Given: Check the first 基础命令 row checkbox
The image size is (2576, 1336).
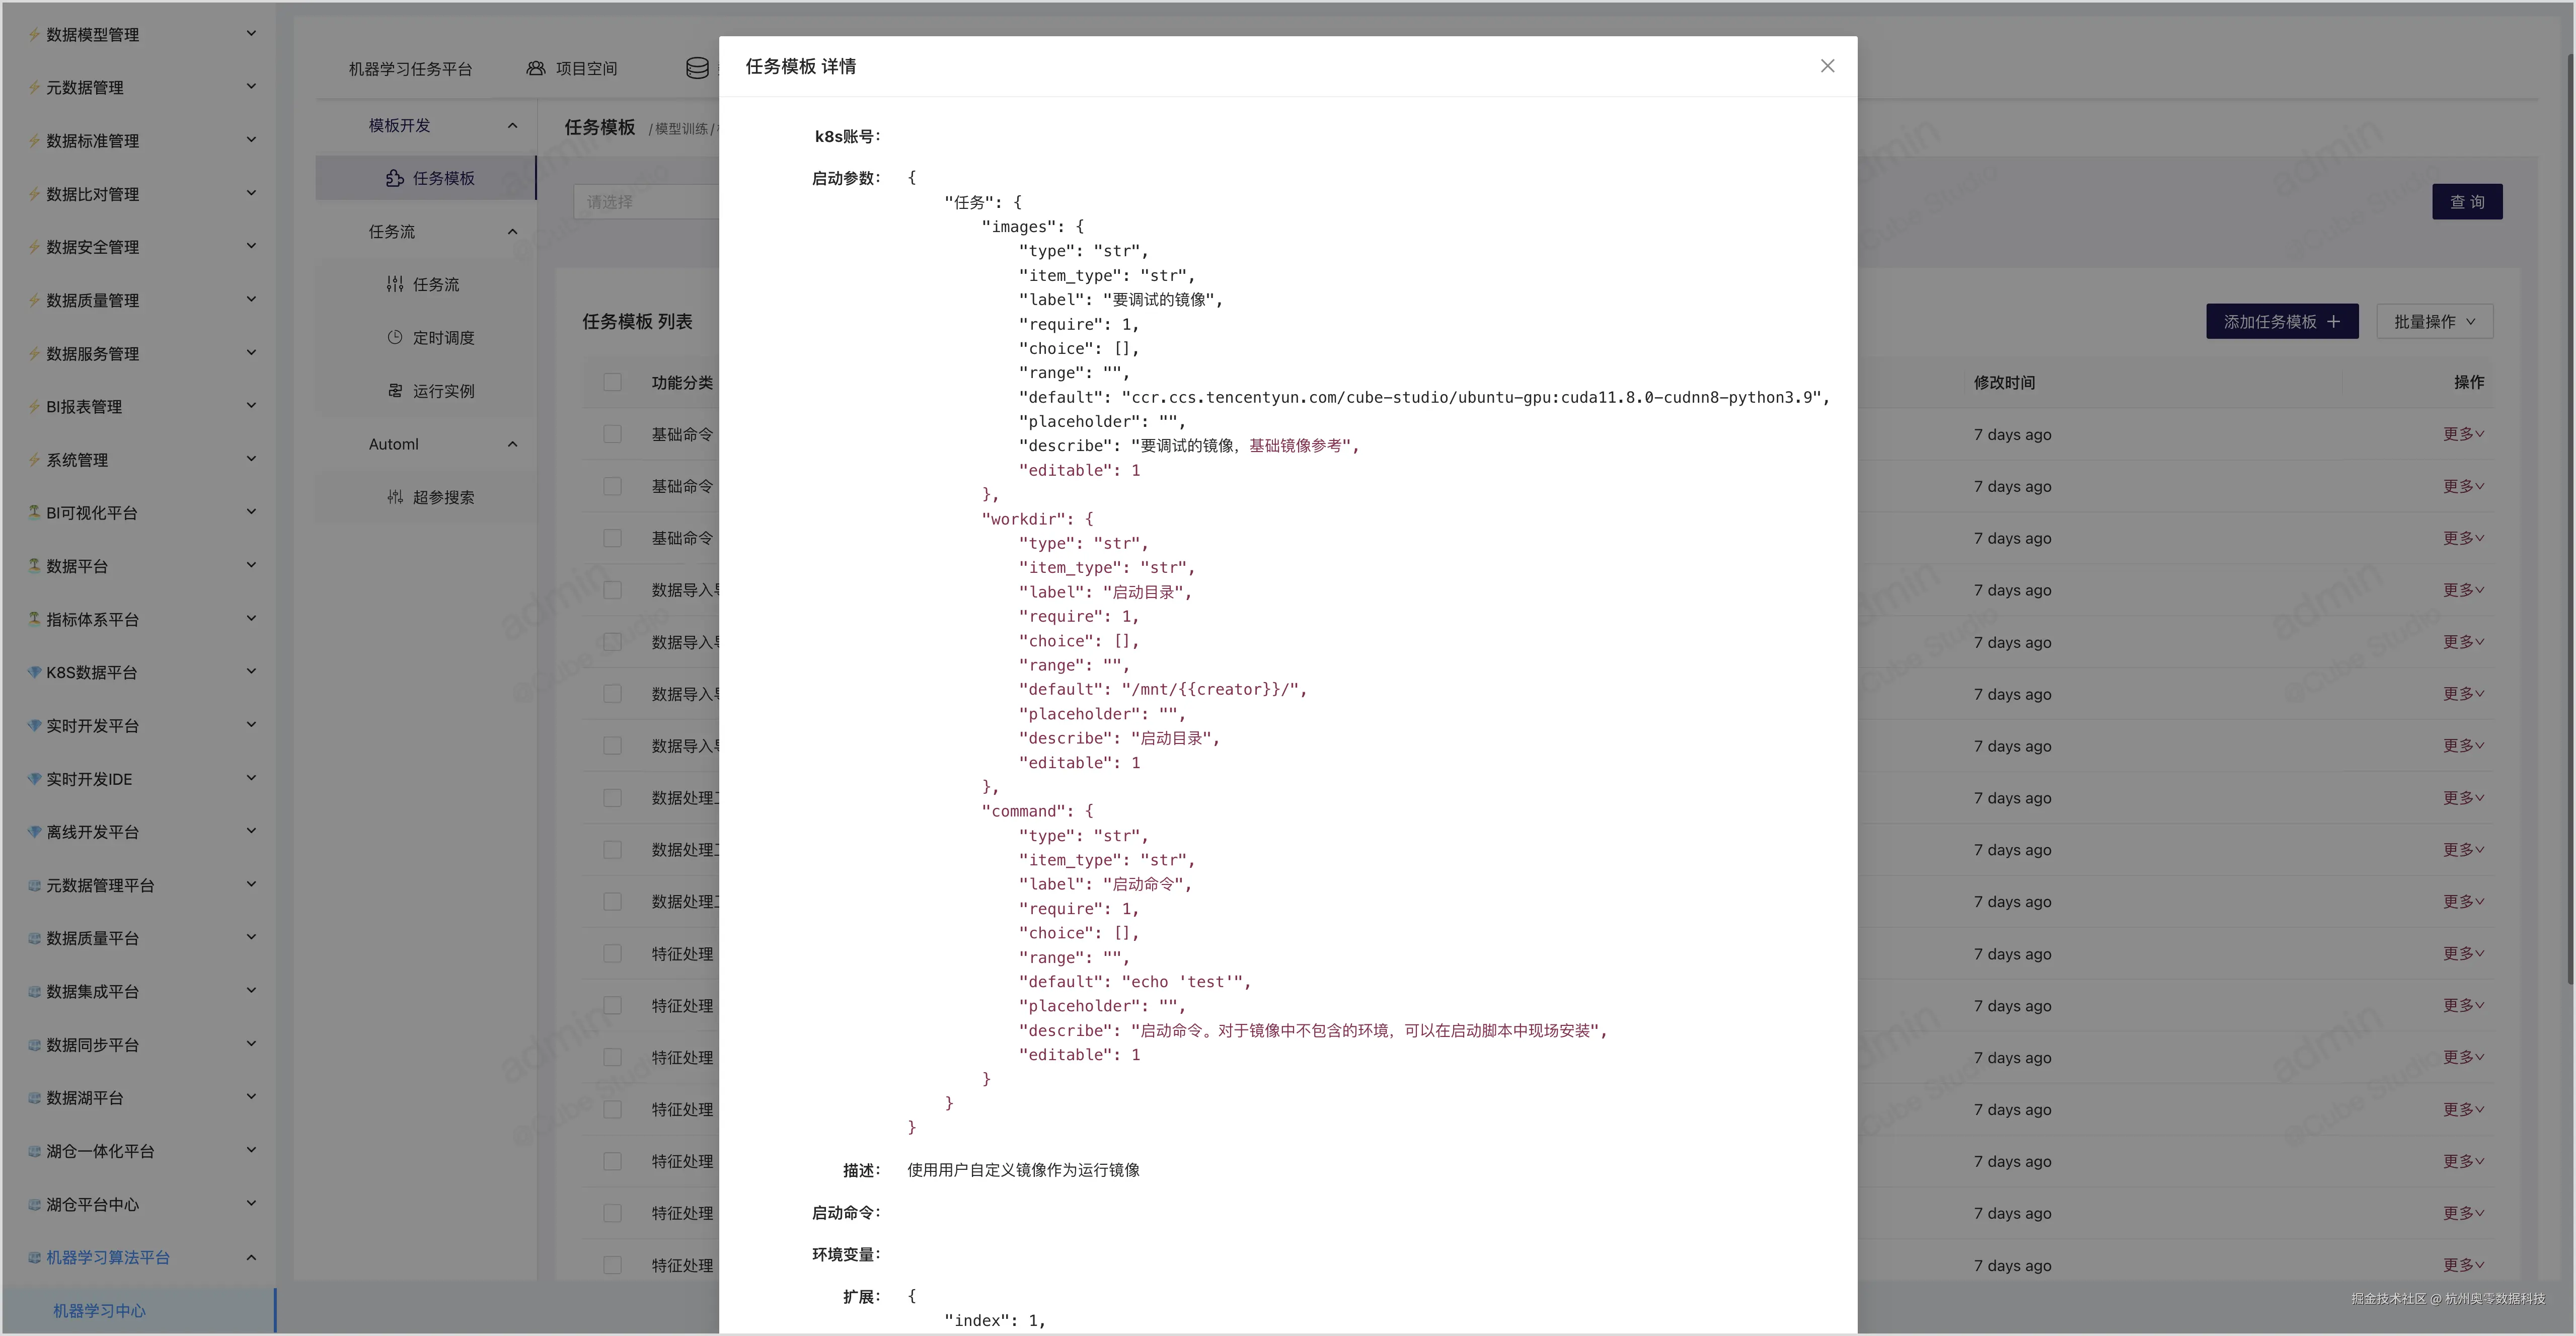Looking at the screenshot, I should tap(613, 434).
